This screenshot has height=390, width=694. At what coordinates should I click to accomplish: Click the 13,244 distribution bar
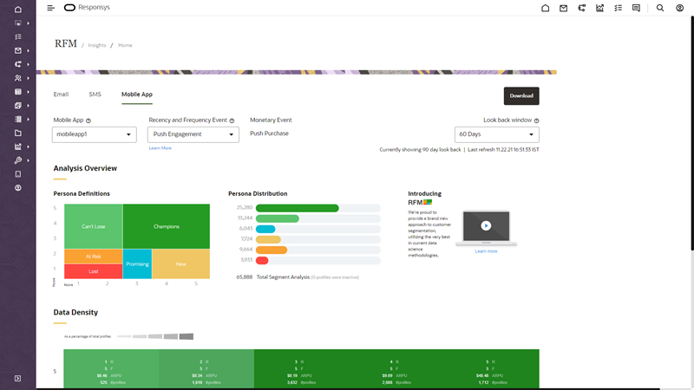(278, 218)
